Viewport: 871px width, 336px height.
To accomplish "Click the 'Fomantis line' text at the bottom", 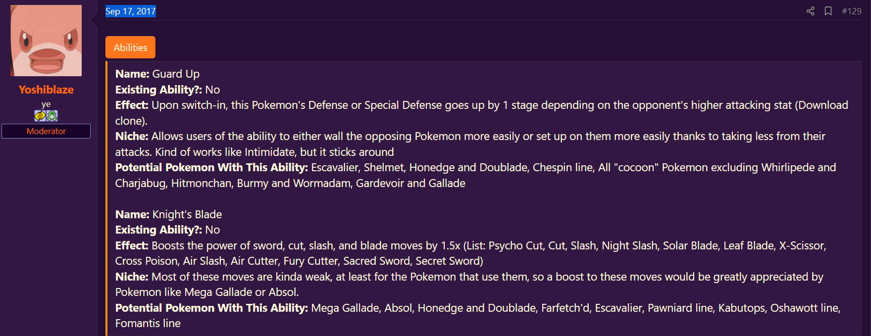I will click(148, 323).
